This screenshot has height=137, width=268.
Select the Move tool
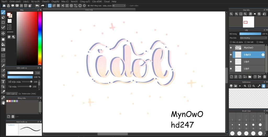[x=3, y=33]
